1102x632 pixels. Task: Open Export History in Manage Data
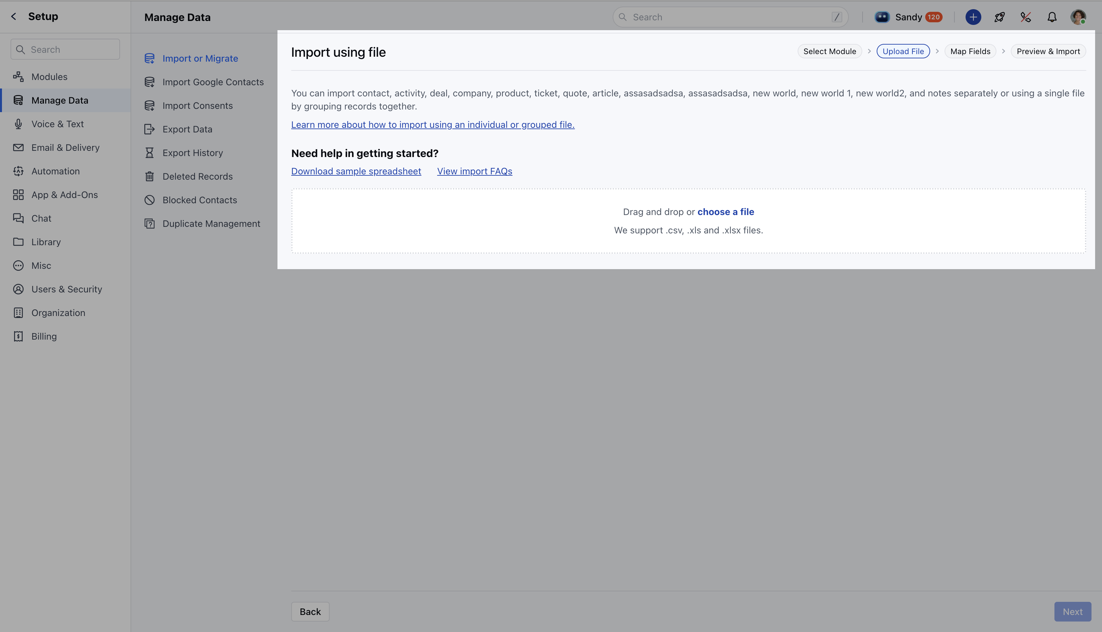pos(192,153)
